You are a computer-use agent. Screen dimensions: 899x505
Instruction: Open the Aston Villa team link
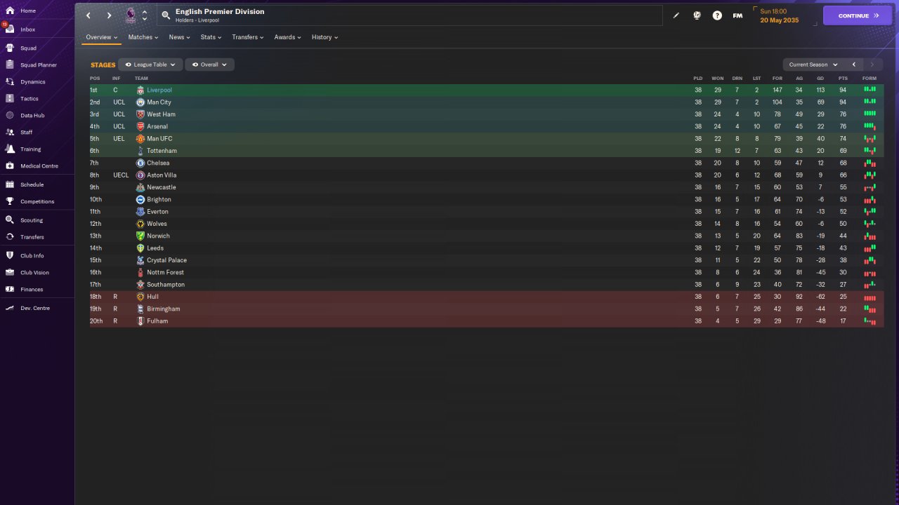[x=162, y=175]
